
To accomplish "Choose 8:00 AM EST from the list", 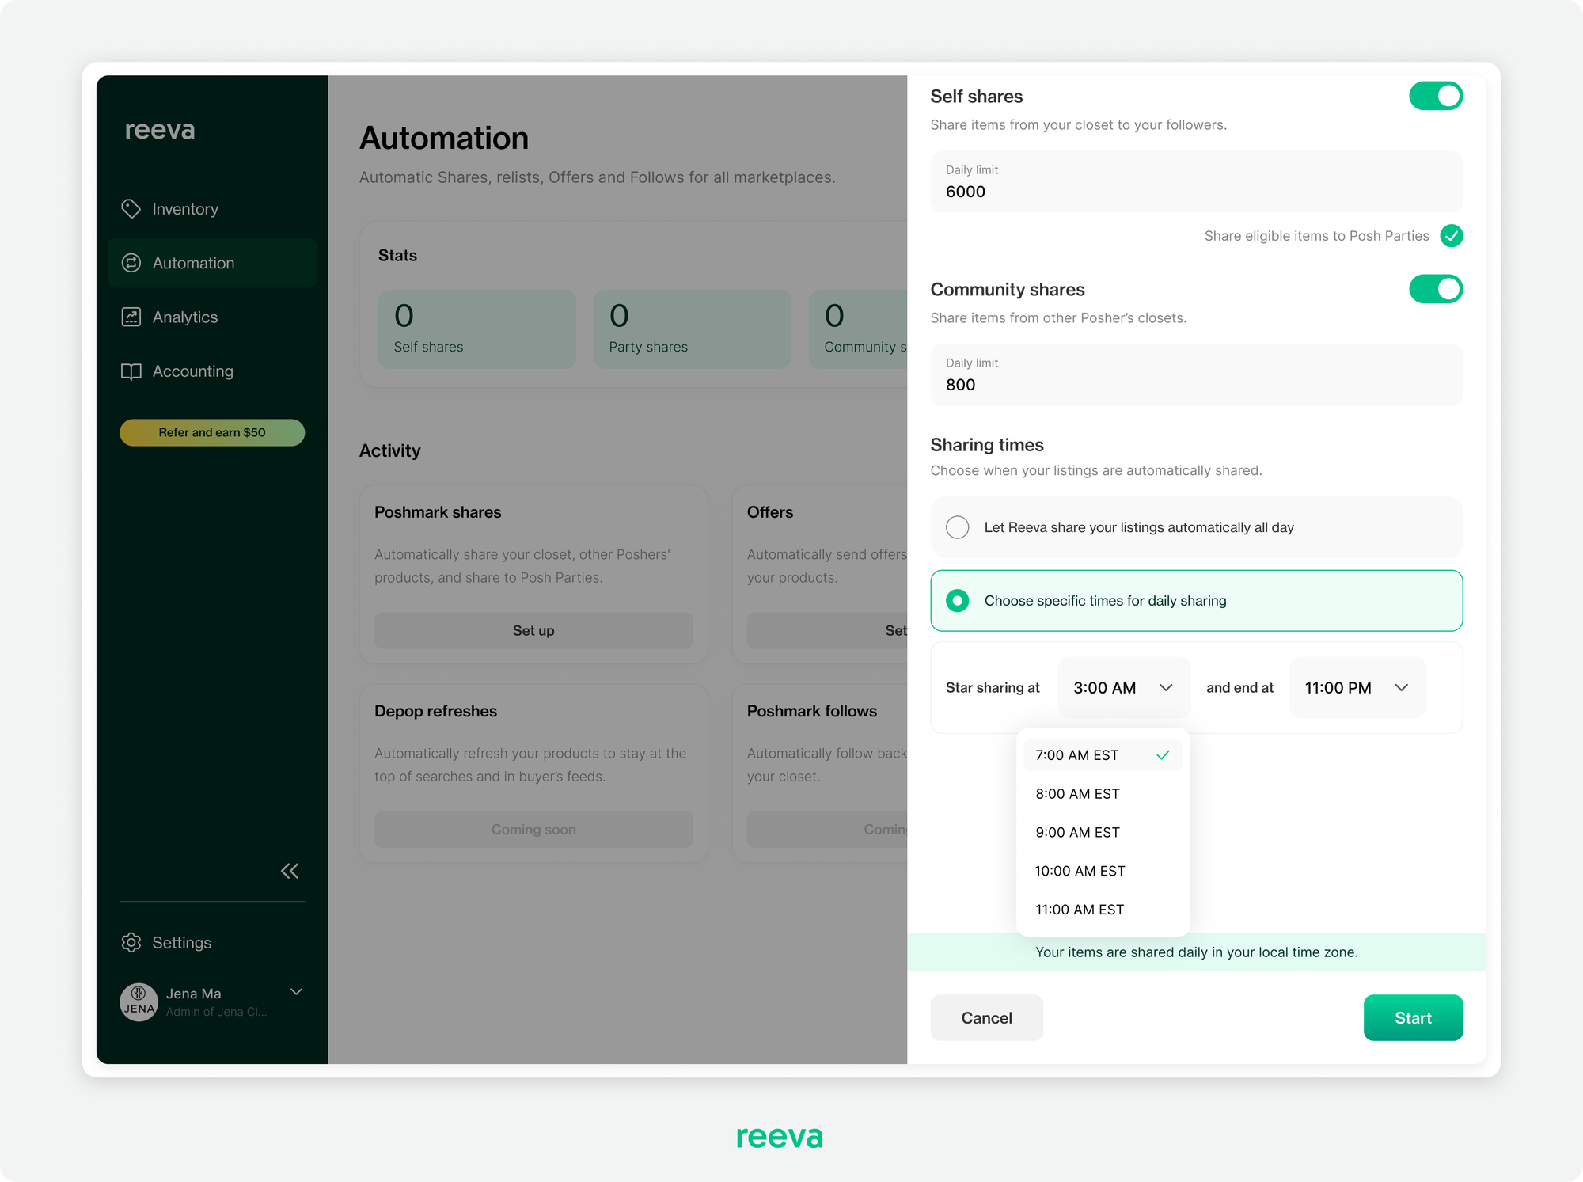I will [x=1103, y=794].
